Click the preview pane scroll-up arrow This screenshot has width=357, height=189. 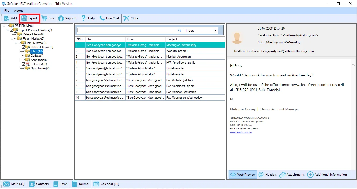pyautogui.click(x=353, y=65)
